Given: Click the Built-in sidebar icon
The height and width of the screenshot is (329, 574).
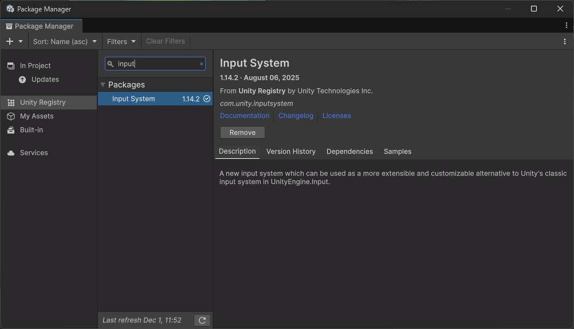Looking at the screenshot, I should (x=11, y=130).
